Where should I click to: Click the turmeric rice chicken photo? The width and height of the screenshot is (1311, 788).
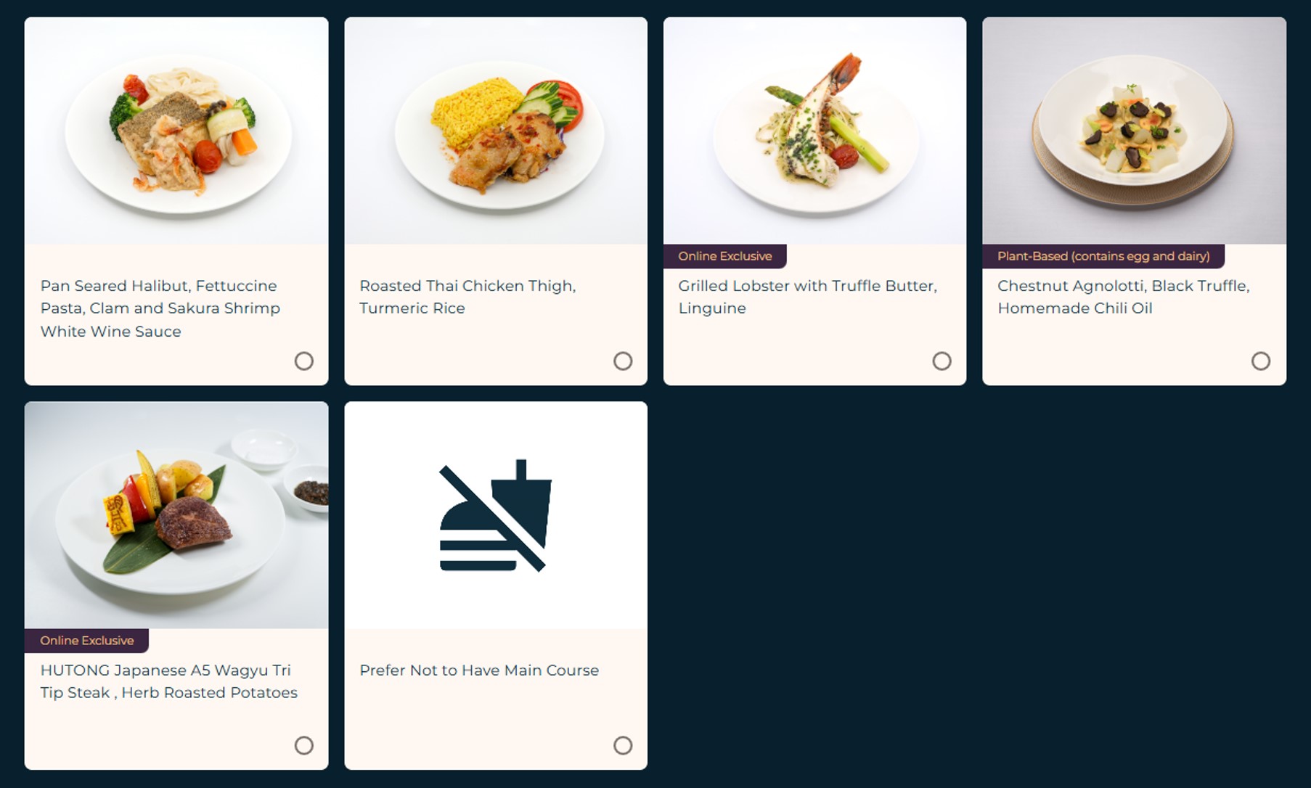point(496,131)
